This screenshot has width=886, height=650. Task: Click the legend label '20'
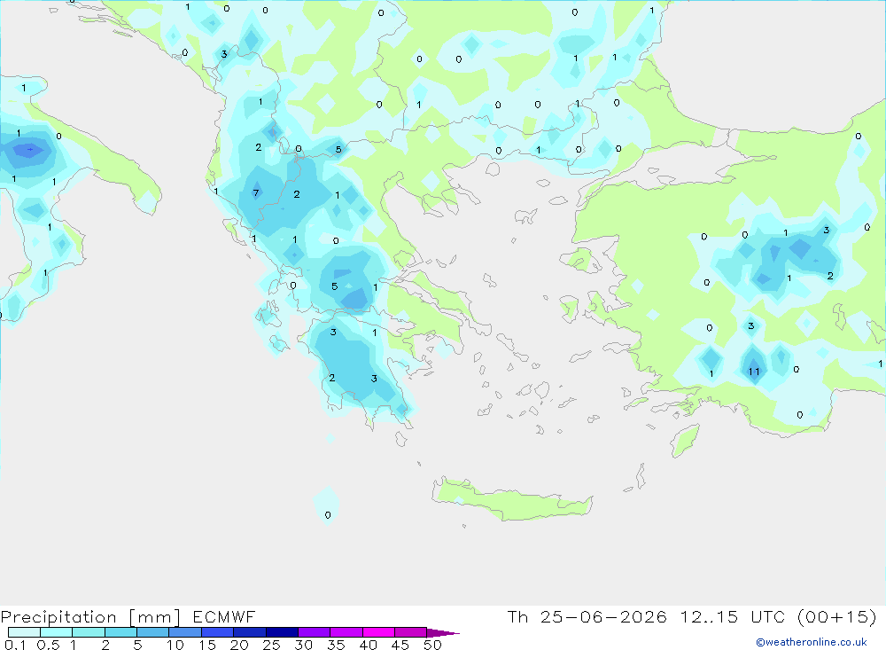pyautogui.click(x=239, y=645)
